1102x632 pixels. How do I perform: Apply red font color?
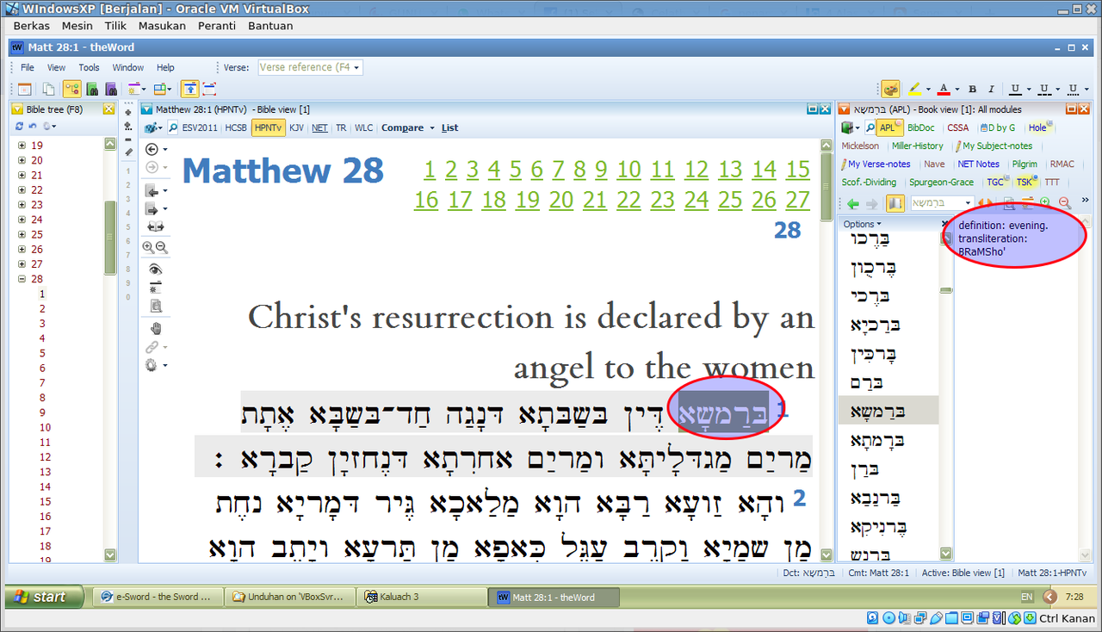point(944,89)
